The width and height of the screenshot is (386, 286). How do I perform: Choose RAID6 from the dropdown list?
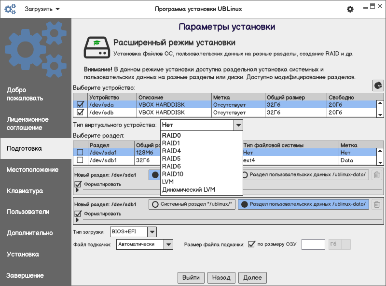(x=201, y=166)
